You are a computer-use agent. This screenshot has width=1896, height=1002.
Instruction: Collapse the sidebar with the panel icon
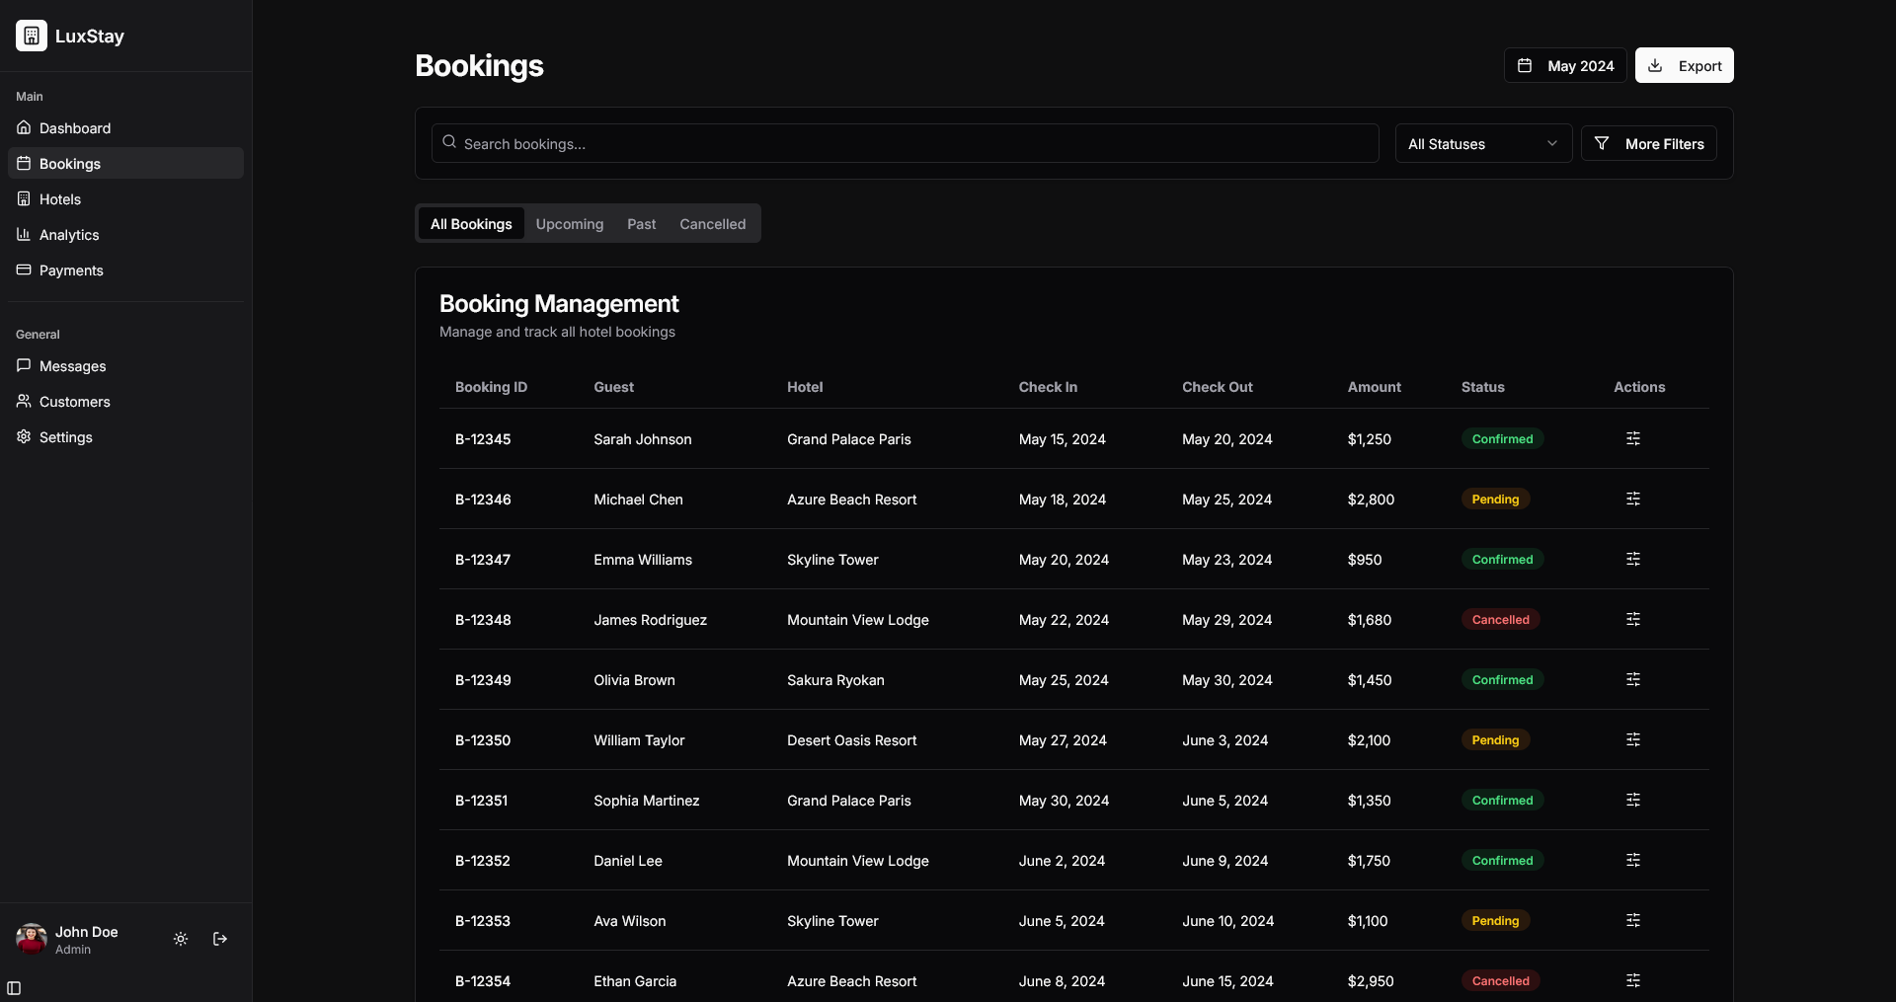coord(14,988)
